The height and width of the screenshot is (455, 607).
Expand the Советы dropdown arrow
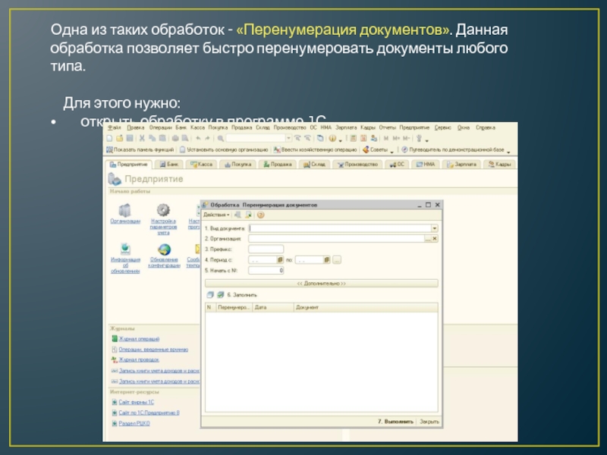coord(392,152)
